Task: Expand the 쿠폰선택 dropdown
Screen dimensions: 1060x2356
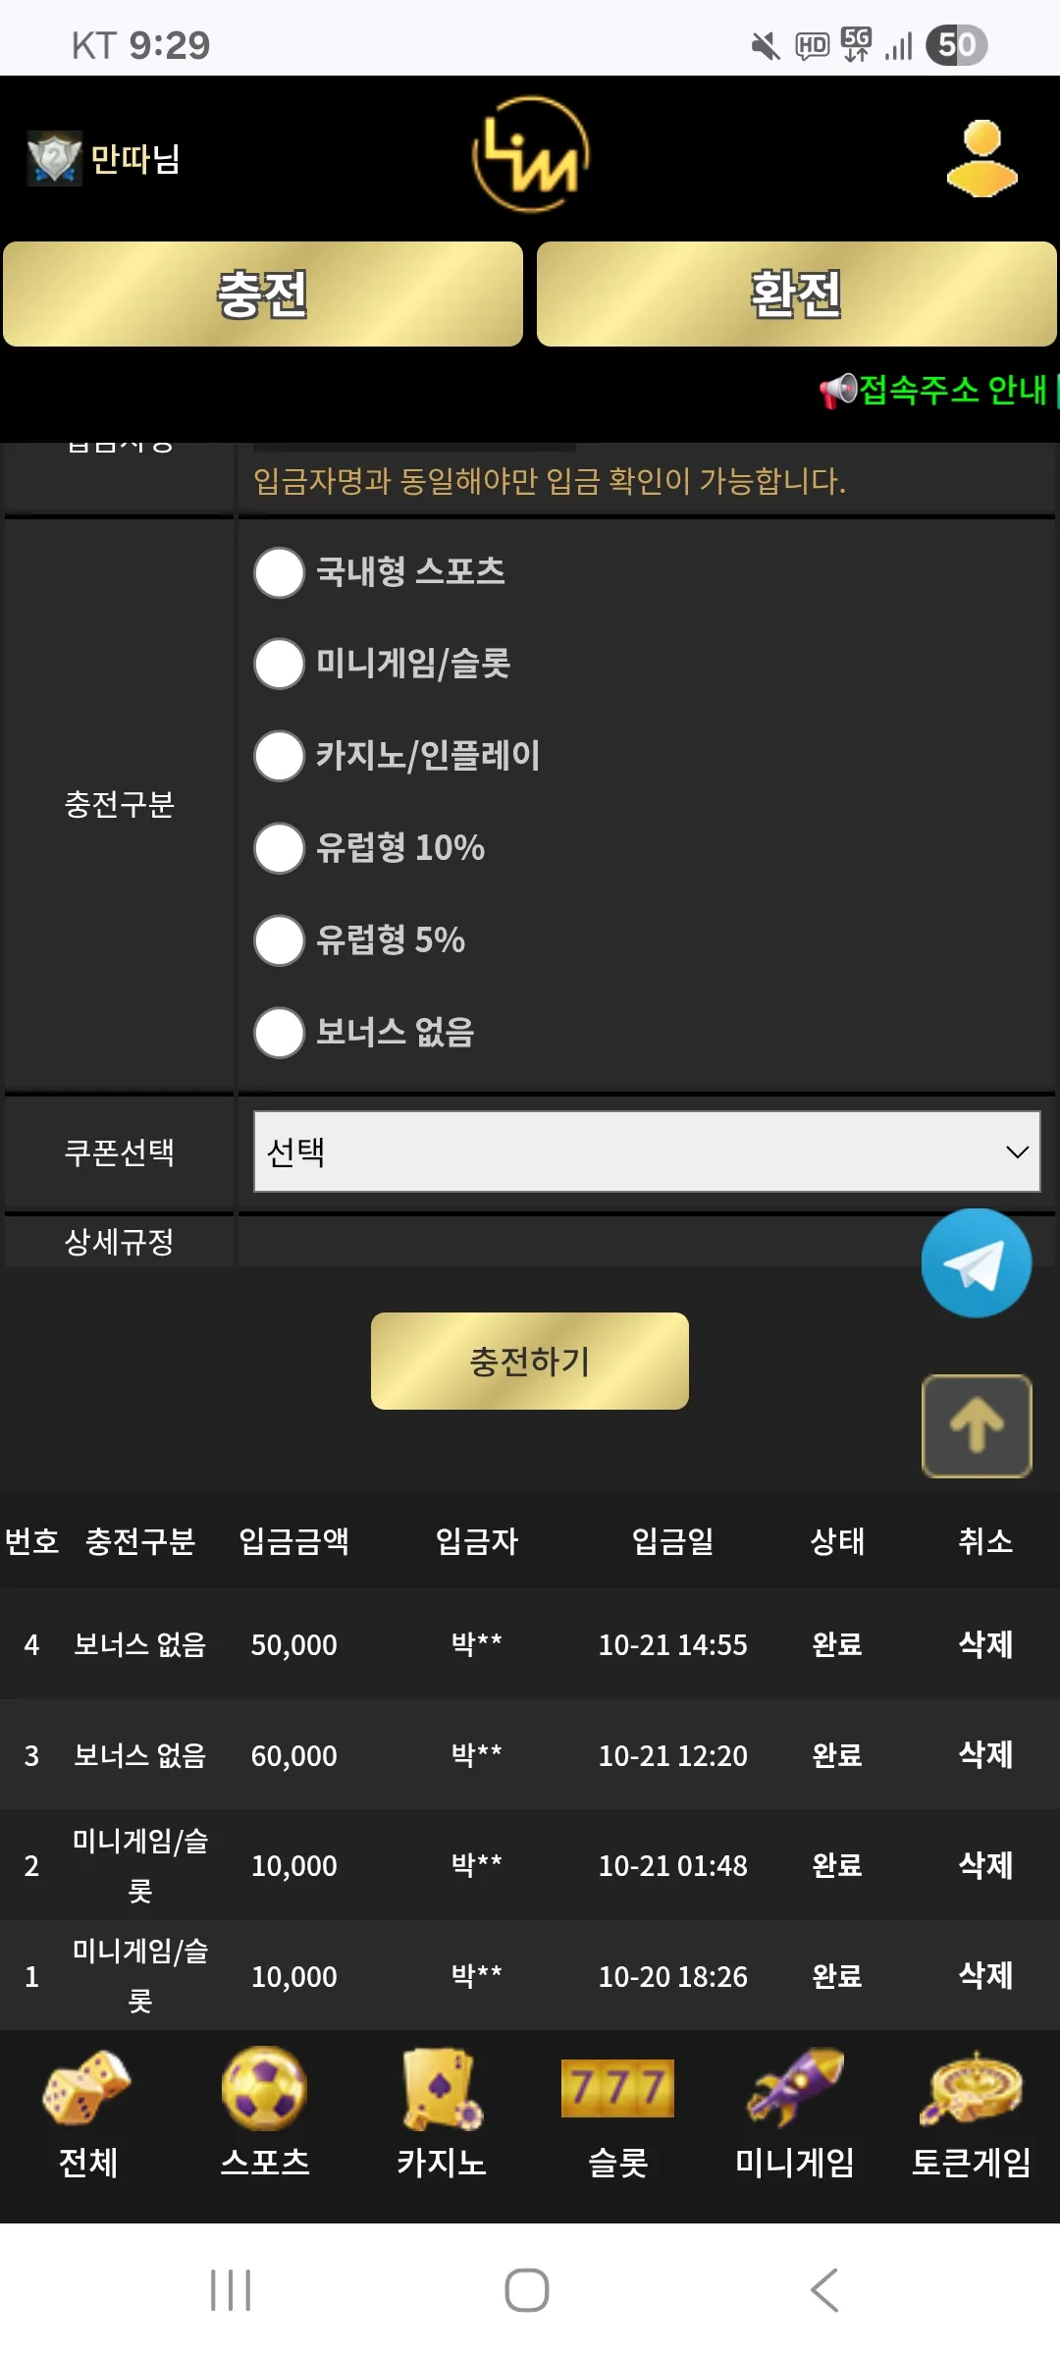Action: coord(647,1151)
